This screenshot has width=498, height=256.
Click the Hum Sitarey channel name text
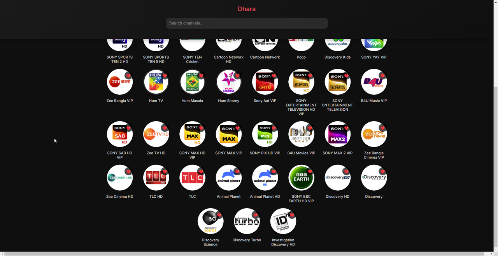[x=229, y=101]
